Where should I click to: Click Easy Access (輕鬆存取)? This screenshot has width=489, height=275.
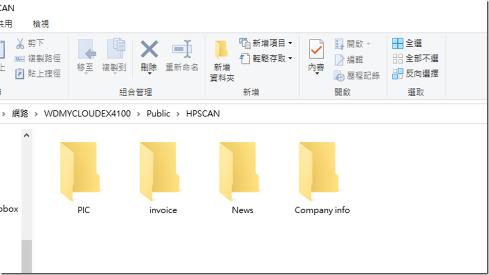click(x=266, y=58)
